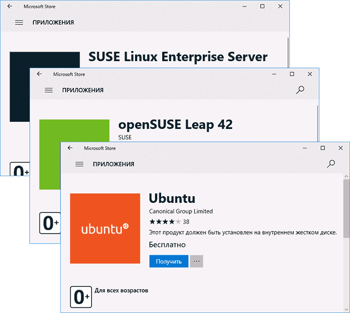Click the Ubuntu app title text
Screen dimensions: 350x313
pos(172,198)
